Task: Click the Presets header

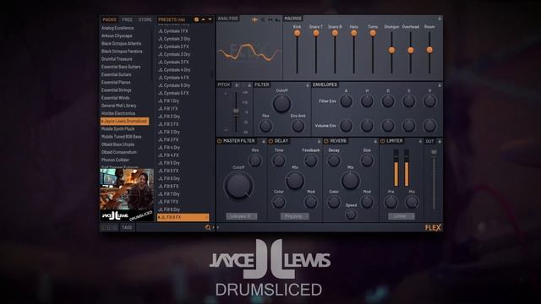Action: [x=172, y=19]
